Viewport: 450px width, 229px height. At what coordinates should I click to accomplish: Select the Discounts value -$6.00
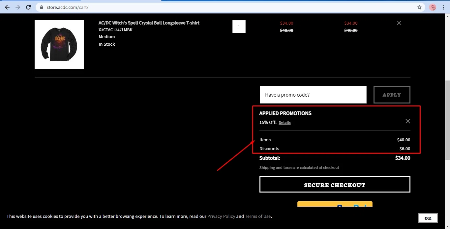click(404, 149)
